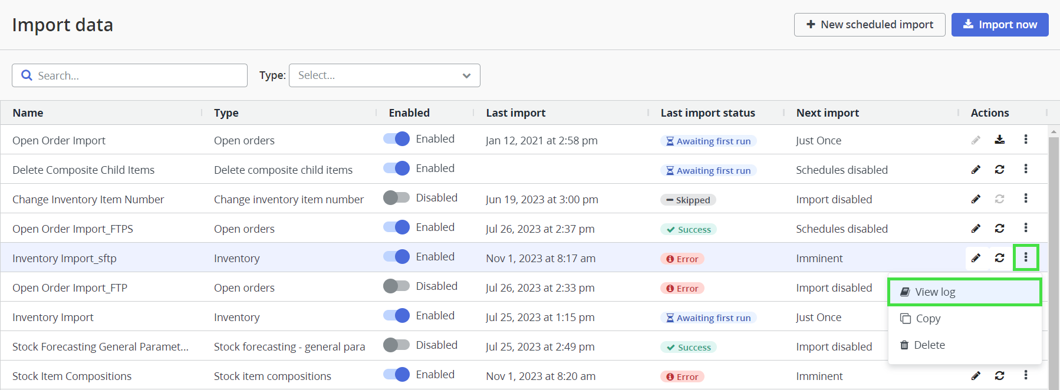Disable the Open Order Import toggle
The image size is (1060, 390).
(396, 139)
